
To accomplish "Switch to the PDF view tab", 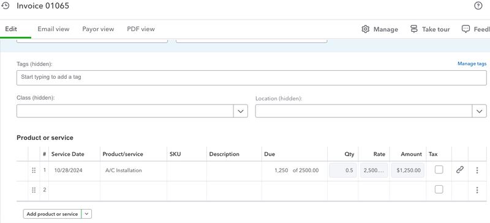I will pos(141,29).
